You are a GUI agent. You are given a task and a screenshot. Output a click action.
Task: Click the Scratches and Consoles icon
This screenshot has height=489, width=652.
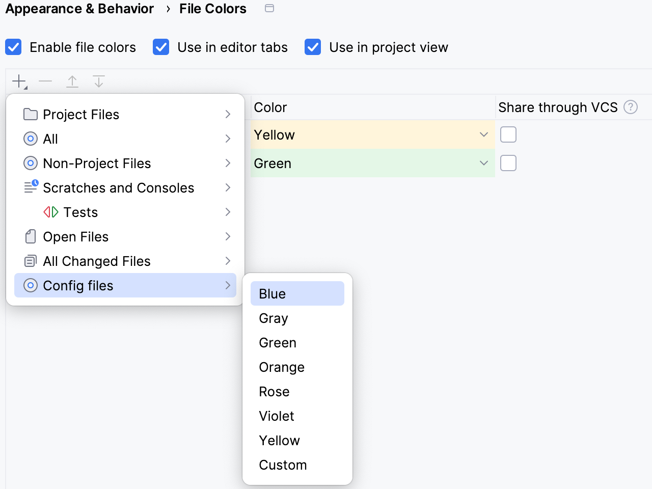(31, 187)
